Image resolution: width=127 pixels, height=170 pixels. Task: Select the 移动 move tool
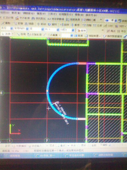pyautogui.click(x=42, y=24)
